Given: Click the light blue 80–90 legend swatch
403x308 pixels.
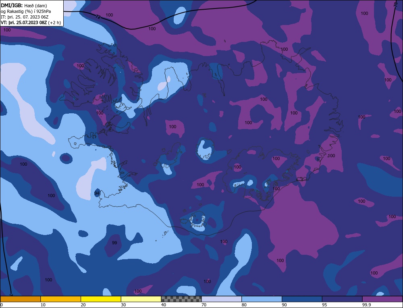Looking at the screenshot, I should [x=262, y=299].
